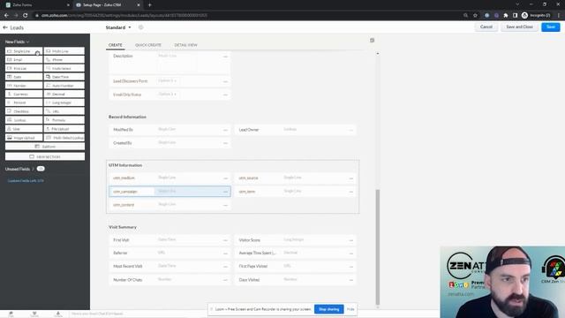Click the UTM Information section heading
Viewport: 565px width, 318px height.
(125, 165)
